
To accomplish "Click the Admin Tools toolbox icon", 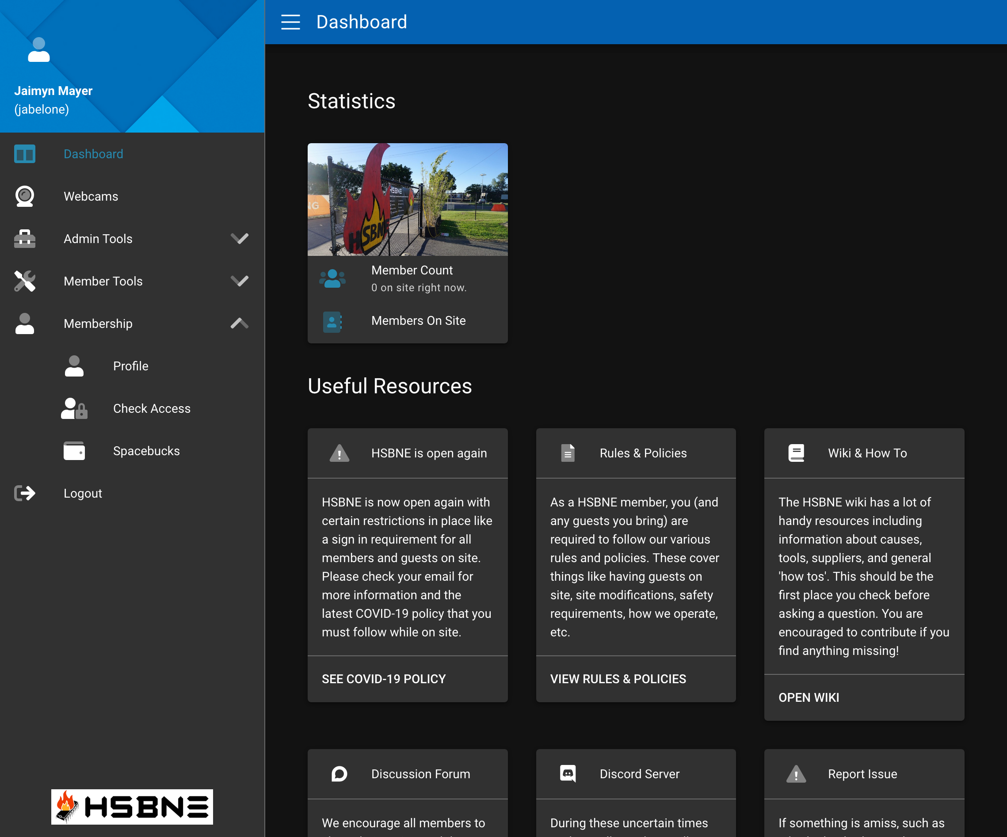I will click(x=24, y=239).
